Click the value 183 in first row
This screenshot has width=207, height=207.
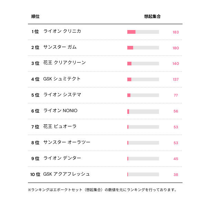[x=176, y=32]
